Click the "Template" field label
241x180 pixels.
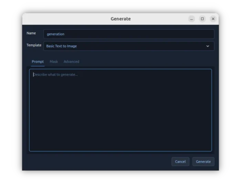[34, 45]
